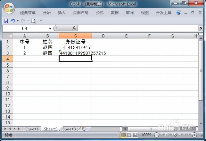Click the zoom out minus button

156,135
